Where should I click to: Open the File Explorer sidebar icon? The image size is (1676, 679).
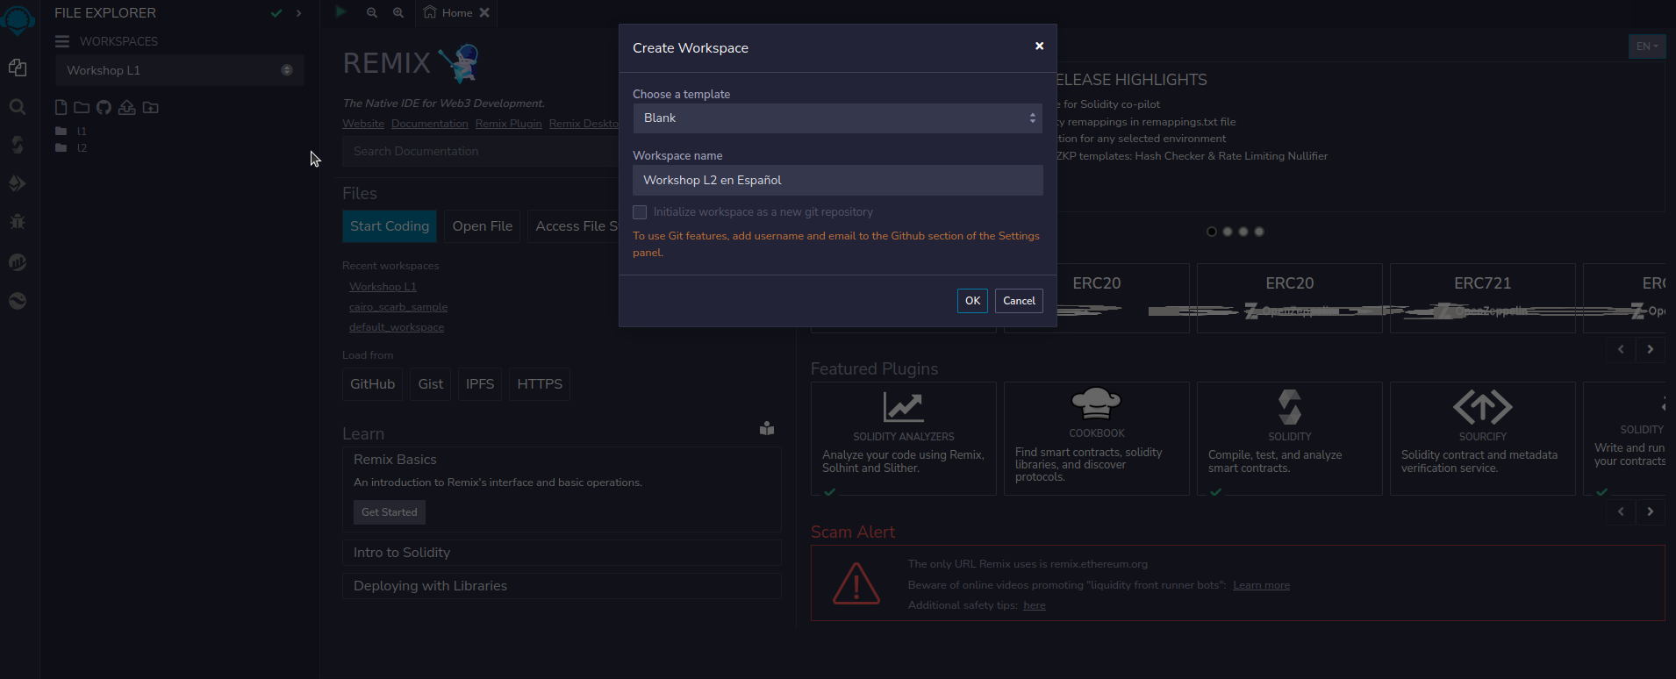(x=18, y=68)
